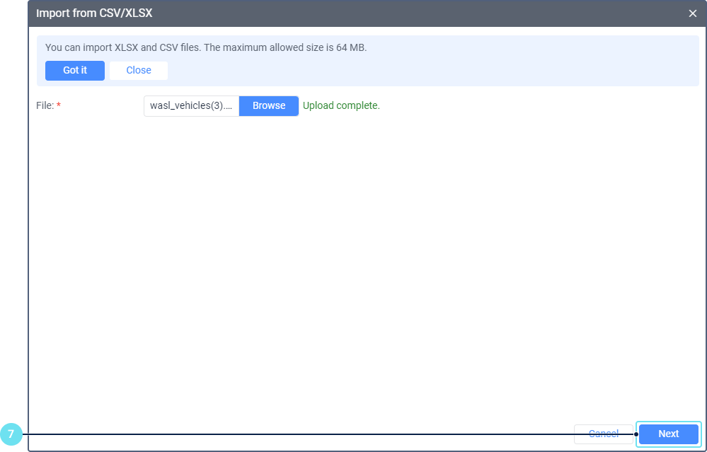Click the File: field label

[45, 106]
